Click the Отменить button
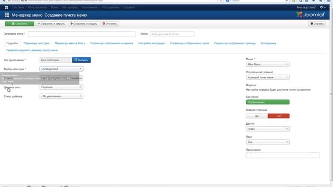 point(110,24)
